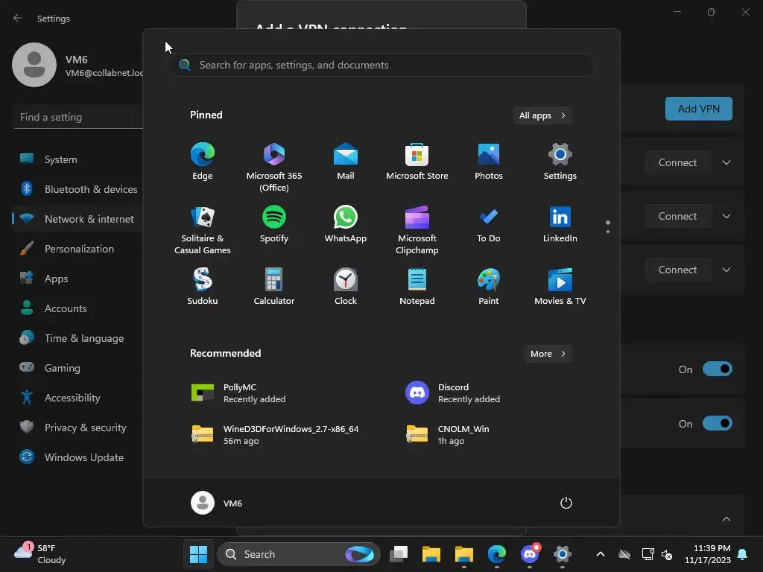Launch LinkedIn app
The height and width of the screenshot is (572, 763).
pyautogui.click(x=560, y=225)
